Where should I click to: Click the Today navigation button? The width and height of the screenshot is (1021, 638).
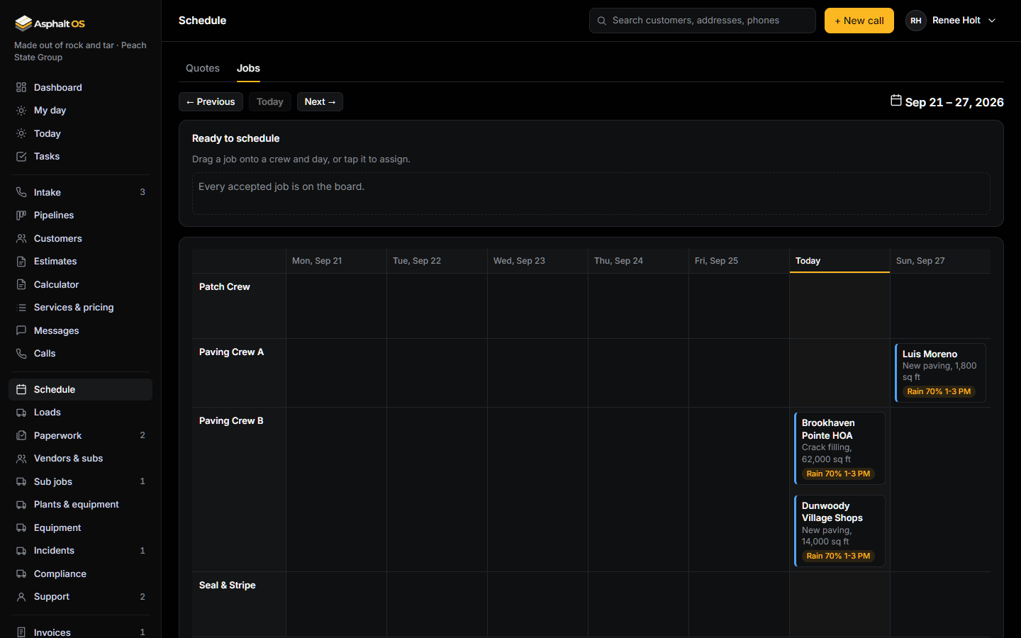click(x=269, y=102)
